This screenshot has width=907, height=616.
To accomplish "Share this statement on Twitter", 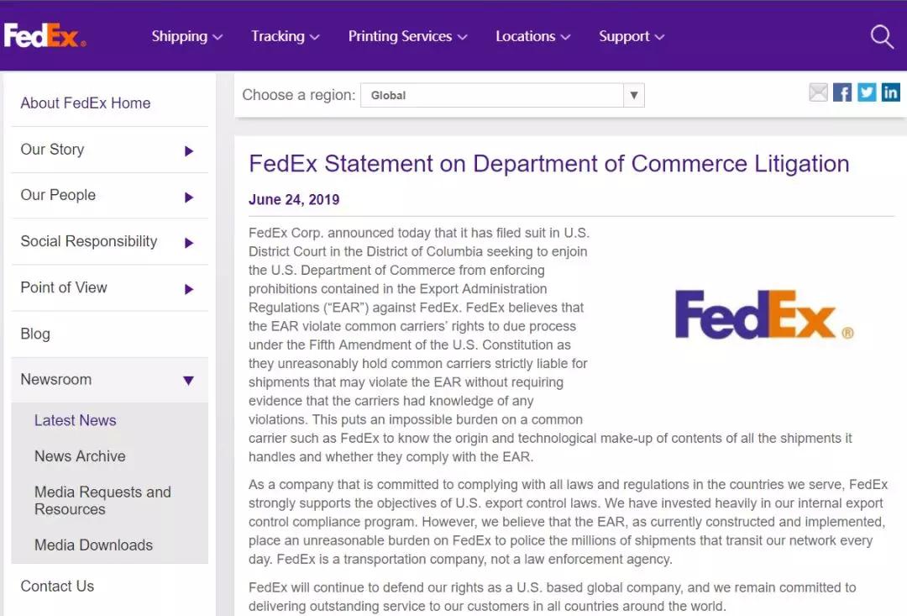I will coord(867,92).
